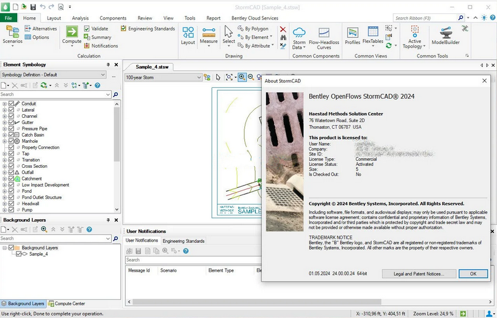
Task: Choose the Layout drawing tool
Action: click(x=188, y=35)
